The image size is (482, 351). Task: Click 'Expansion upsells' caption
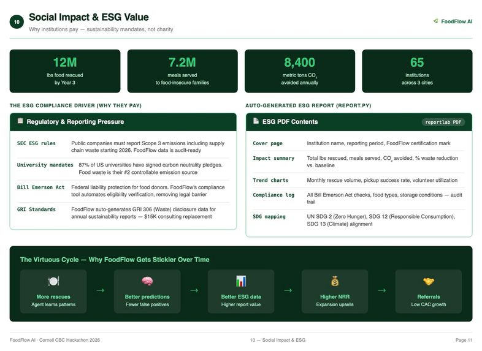click(335, 304)
